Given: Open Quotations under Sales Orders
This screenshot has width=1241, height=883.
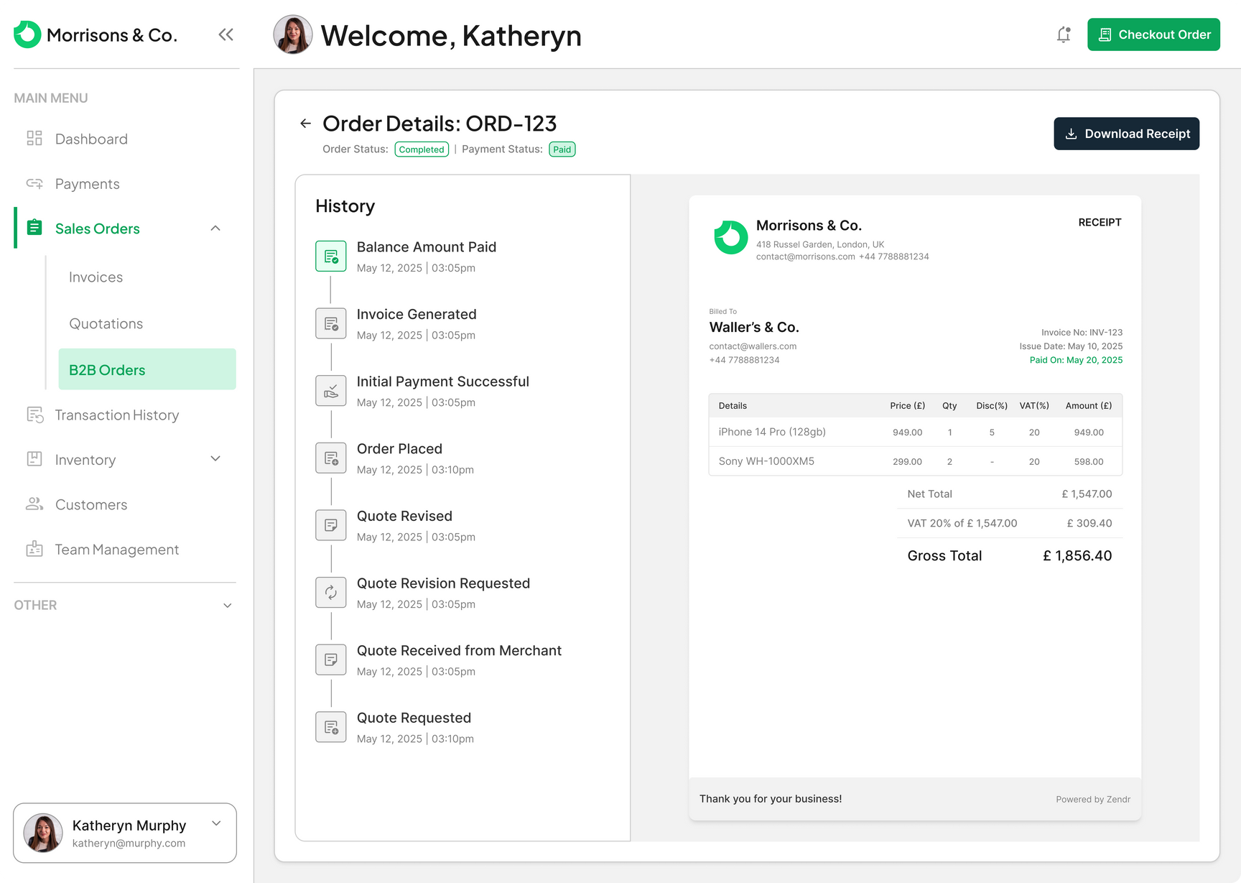Looking at the screenshot, I should click(x=106, y=324).
